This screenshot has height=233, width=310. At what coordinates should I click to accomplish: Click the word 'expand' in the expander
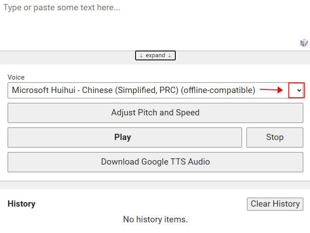tap(155, 55)
